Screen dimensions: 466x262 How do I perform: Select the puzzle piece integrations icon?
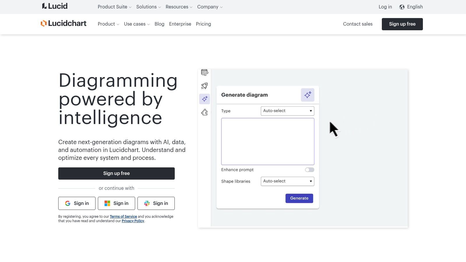pos(204,112)
